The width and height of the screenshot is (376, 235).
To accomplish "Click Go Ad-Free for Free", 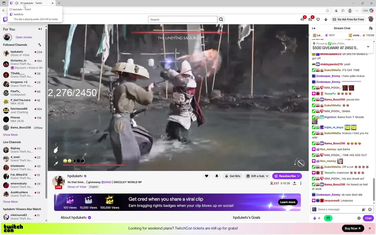I will pyautogui.click(x=348, y=20).
